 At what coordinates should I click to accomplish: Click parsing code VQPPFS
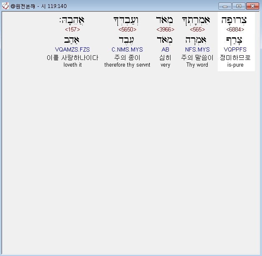pyautogui.click(x=235, y=49)
